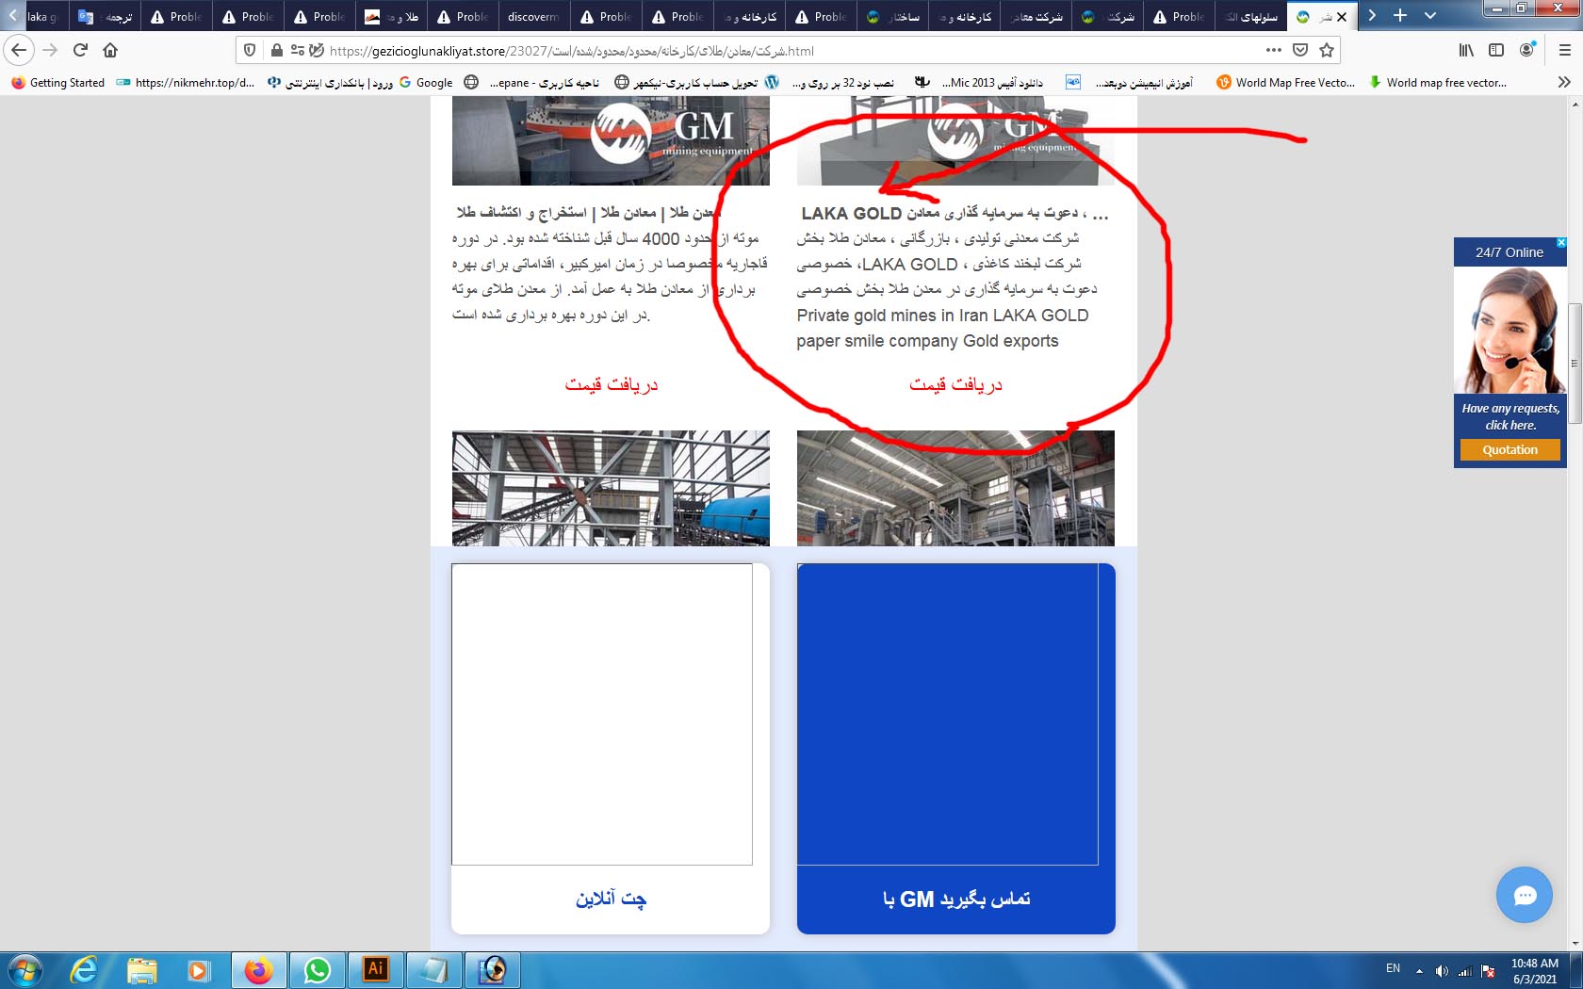Go back to the previous page
Screen dimensions: 1583x989
pos(20,50)
